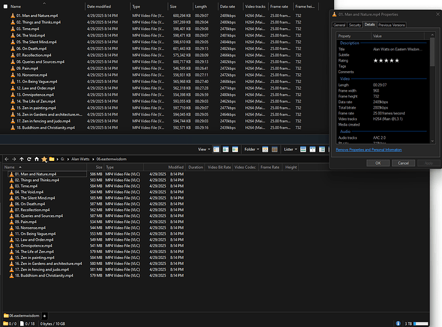Click the home icon in the path bar
The image size is (442, 327).
(x=37, y=159)
